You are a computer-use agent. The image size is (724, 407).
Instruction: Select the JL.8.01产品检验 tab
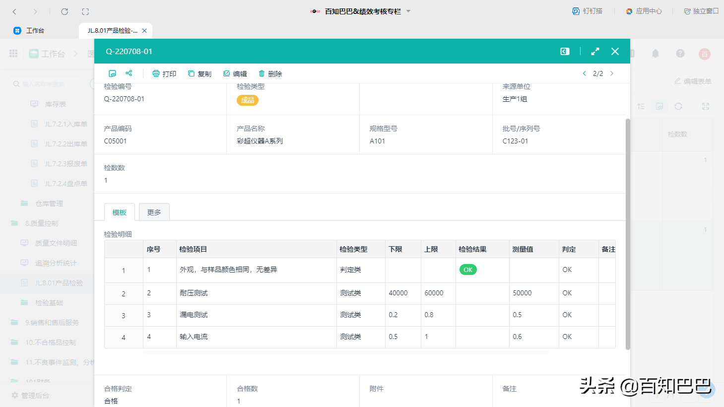pos(112,30)
